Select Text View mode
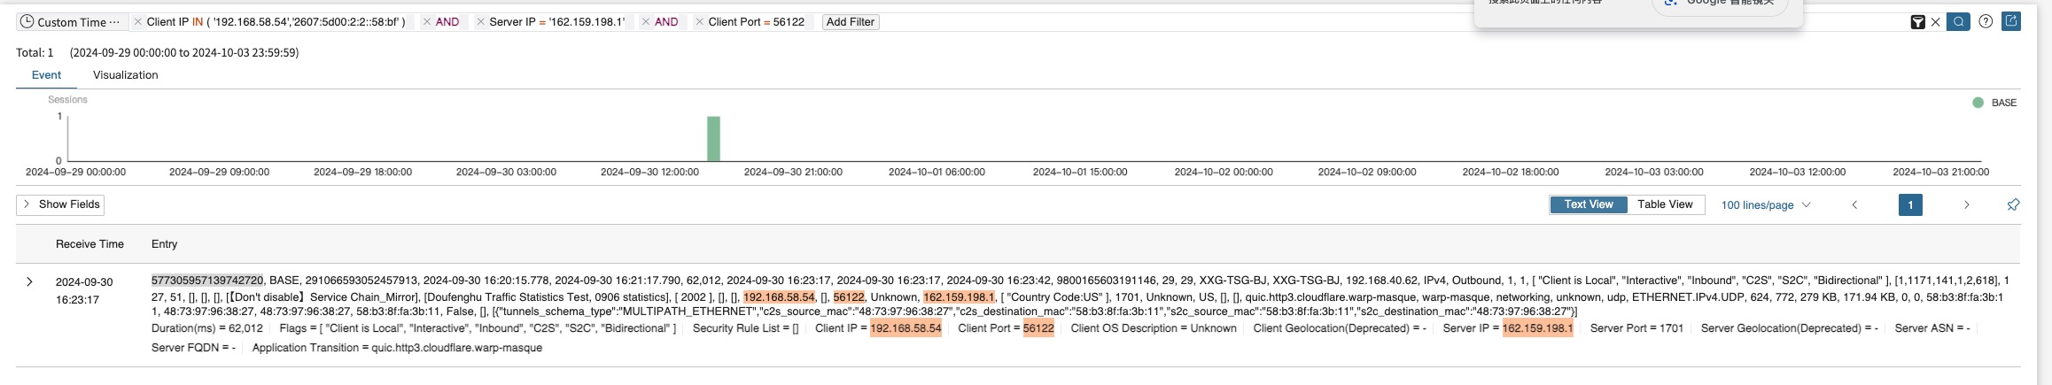This screenshot has width=2052, height=385. tap(1588, 204)
